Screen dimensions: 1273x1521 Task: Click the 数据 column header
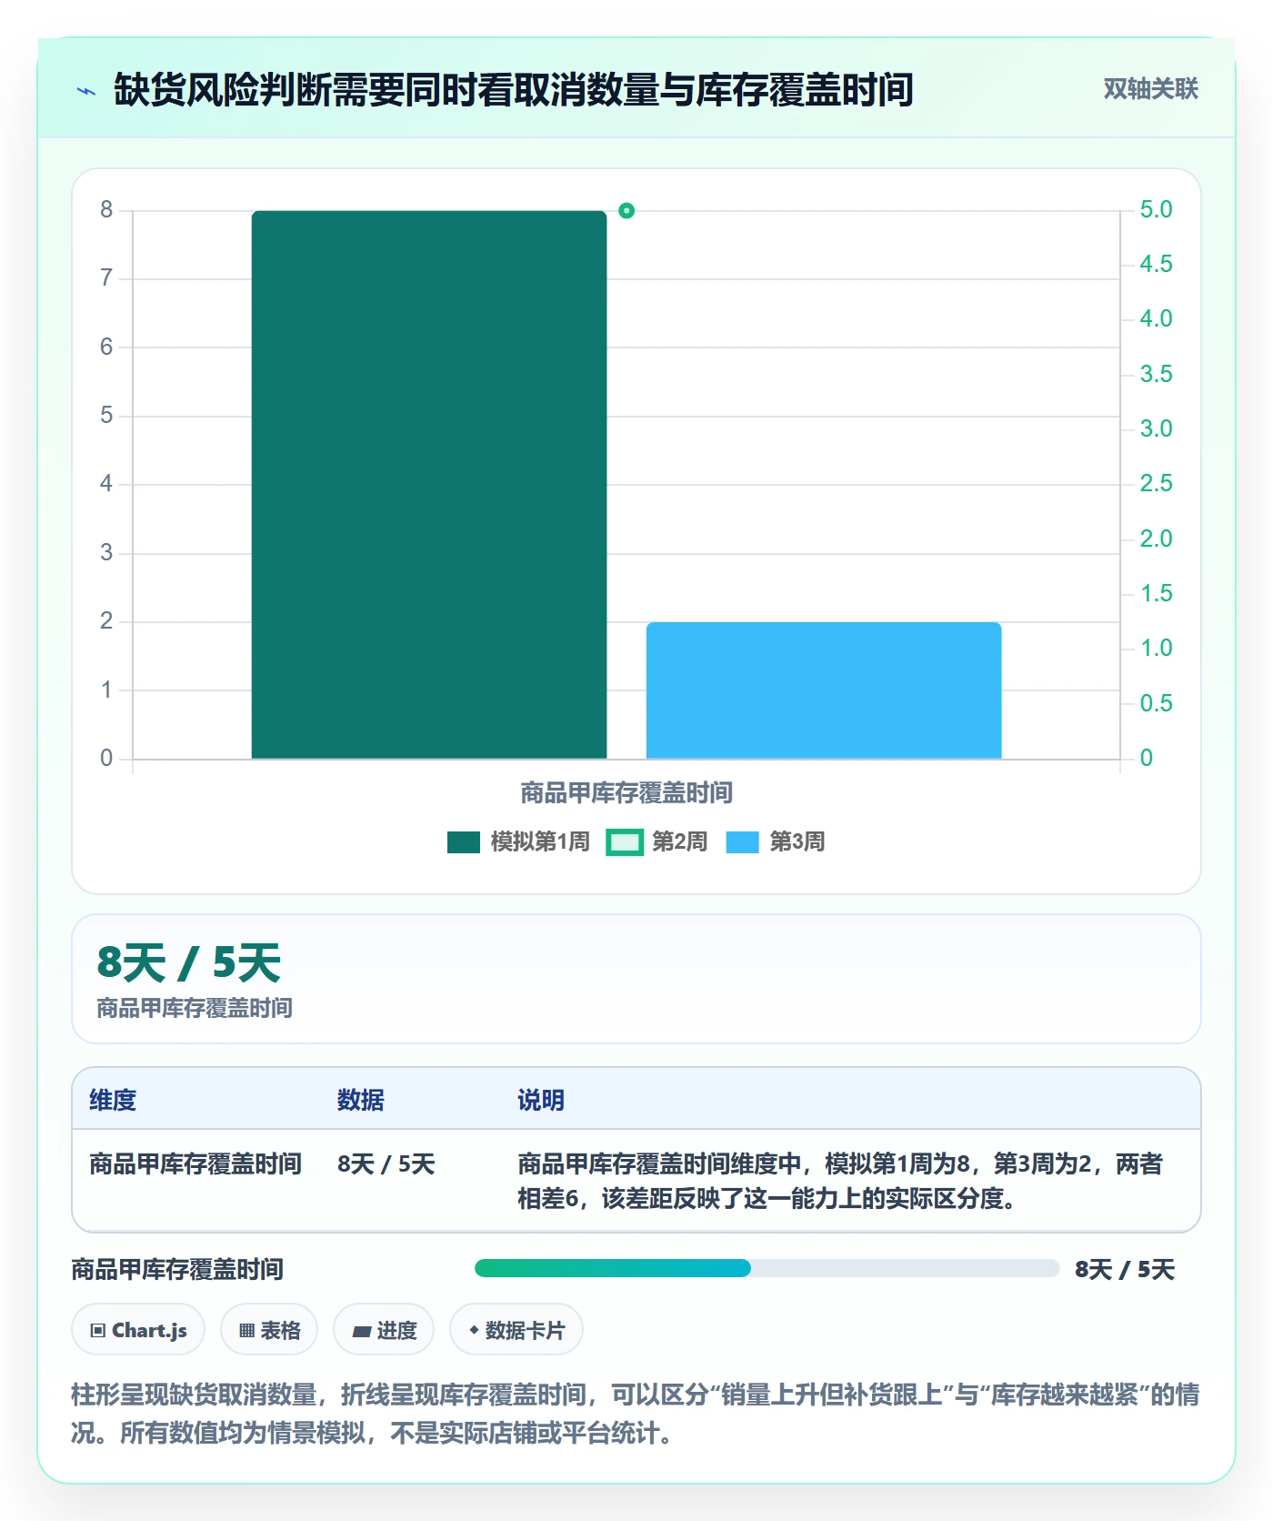tap(361, 1100)
